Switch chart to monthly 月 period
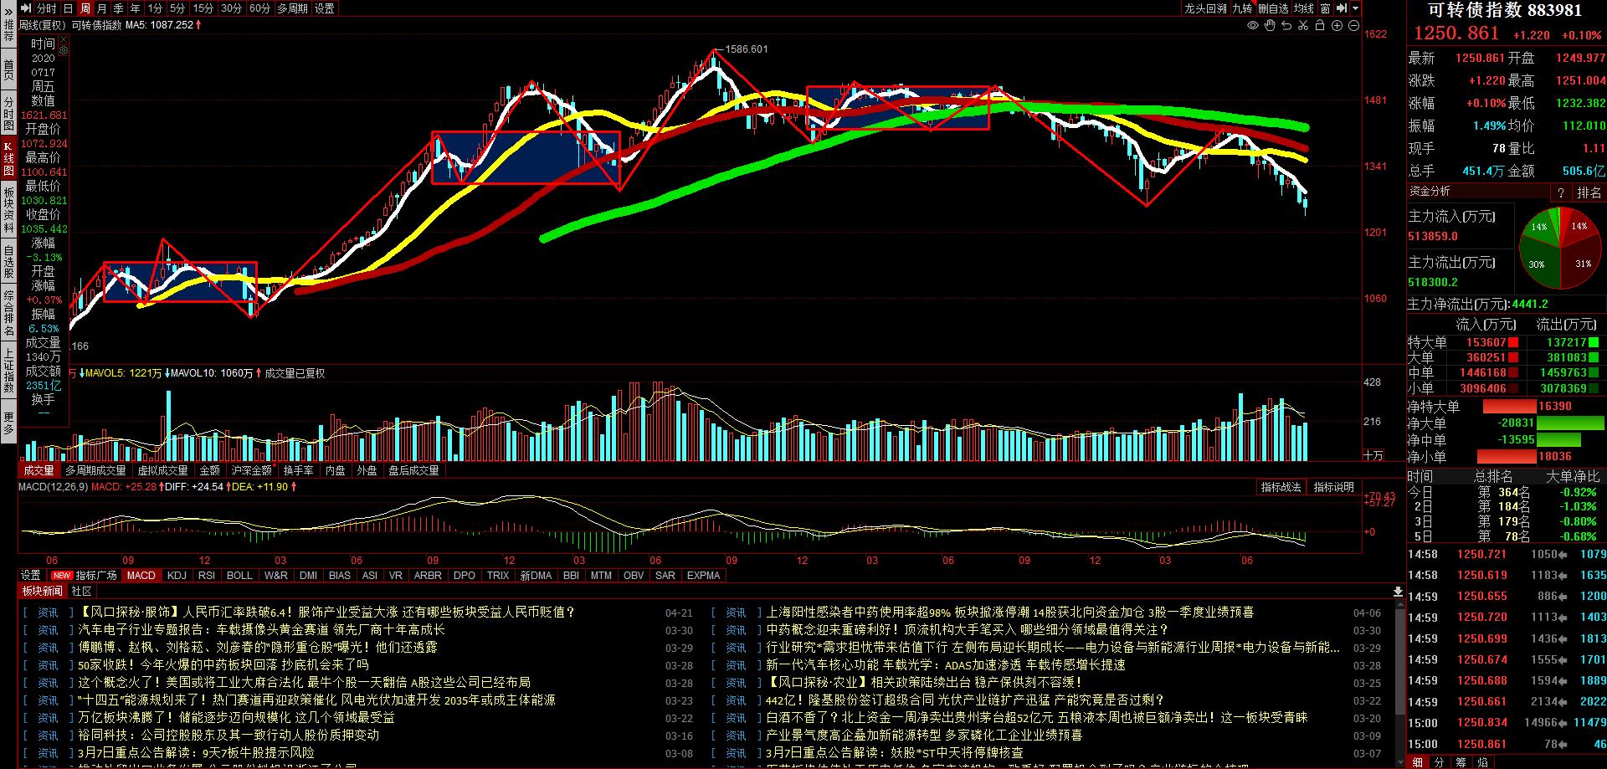 (x=101, y=8)
